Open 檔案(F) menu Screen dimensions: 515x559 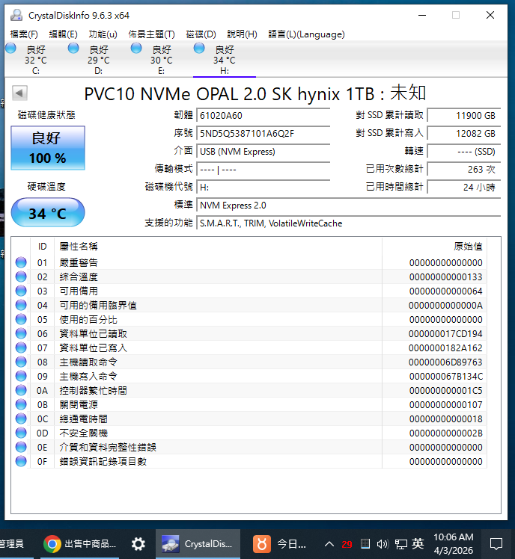24,34
